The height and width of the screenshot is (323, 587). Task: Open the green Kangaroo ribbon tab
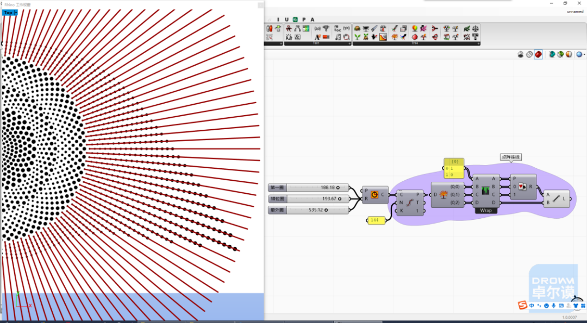click(x=295, y=20)
